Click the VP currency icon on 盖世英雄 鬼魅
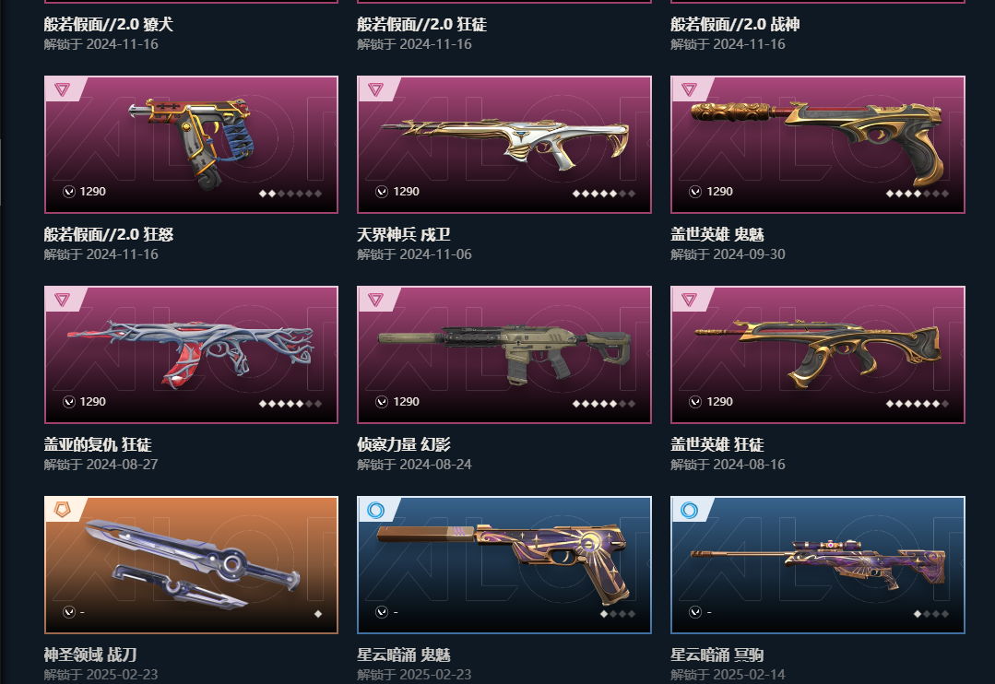995x684 pixels. click(695, 192)
